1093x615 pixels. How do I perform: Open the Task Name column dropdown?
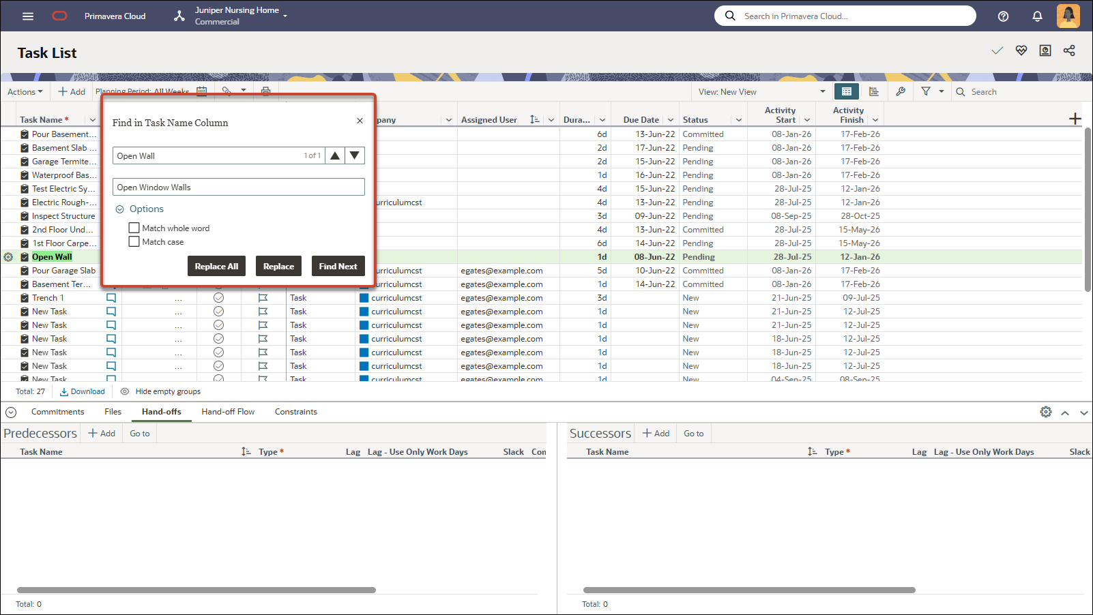tap(93, 120)
